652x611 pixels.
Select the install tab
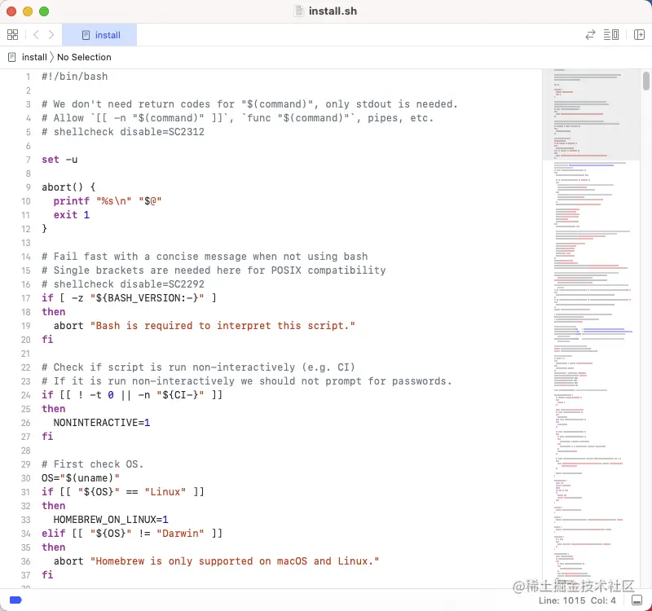coord(99,35)
